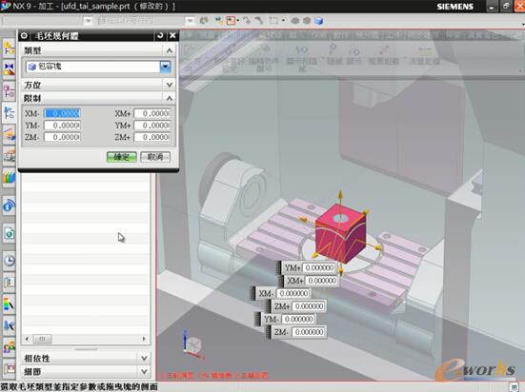Viewport: 525px width, 392px height.
Task: Click the ZM+ dialog input field
Action: 152,137
